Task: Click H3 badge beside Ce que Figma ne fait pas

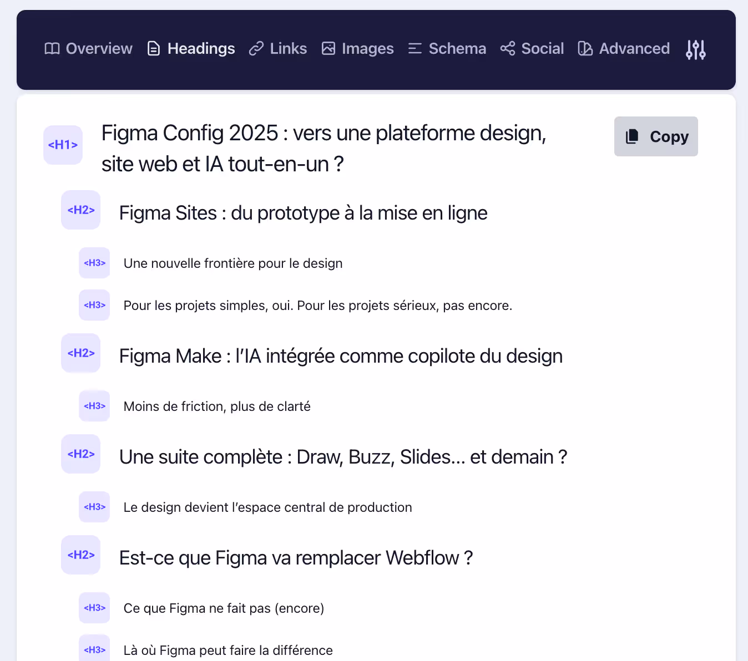Action: pyautogui.click(x=94, y=608)
